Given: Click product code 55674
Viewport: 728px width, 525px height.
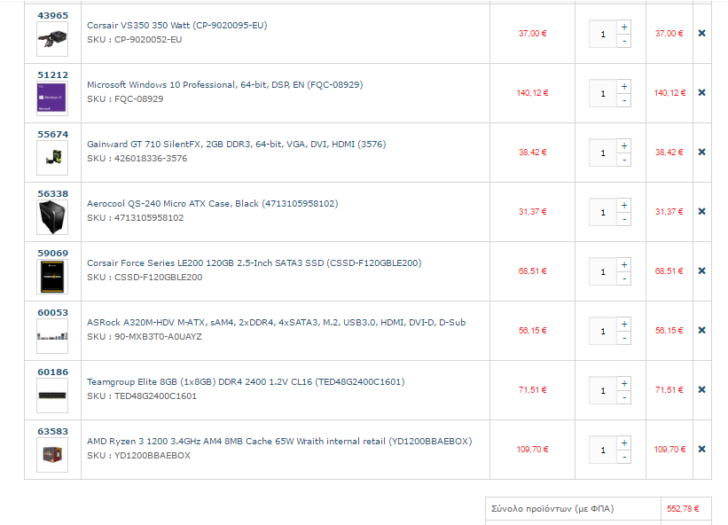Looking at the screenshot, I should (x=53, y=135).
